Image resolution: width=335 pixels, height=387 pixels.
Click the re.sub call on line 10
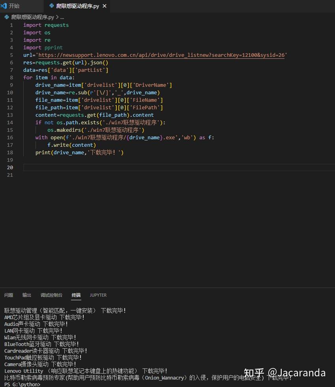click(x=114, y=93)
